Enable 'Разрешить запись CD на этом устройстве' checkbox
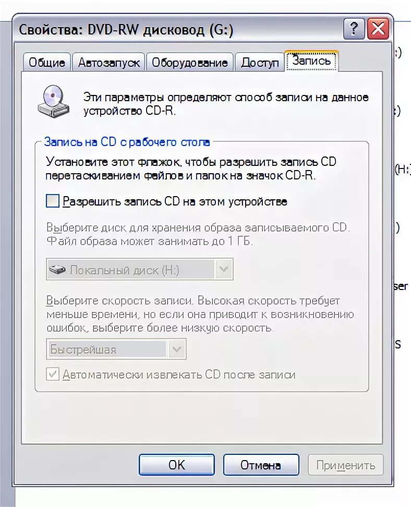The height and width of the screenshot is (507, 411). (52, 201)
